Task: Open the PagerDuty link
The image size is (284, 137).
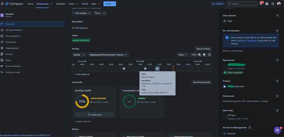Action: 241,41
